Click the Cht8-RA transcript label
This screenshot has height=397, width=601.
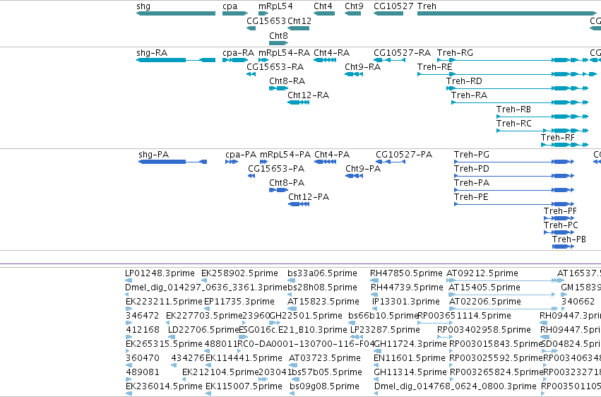[287, 81]
